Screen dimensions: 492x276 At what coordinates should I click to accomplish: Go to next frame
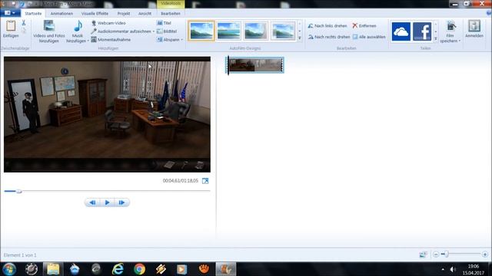coord(121,202)
